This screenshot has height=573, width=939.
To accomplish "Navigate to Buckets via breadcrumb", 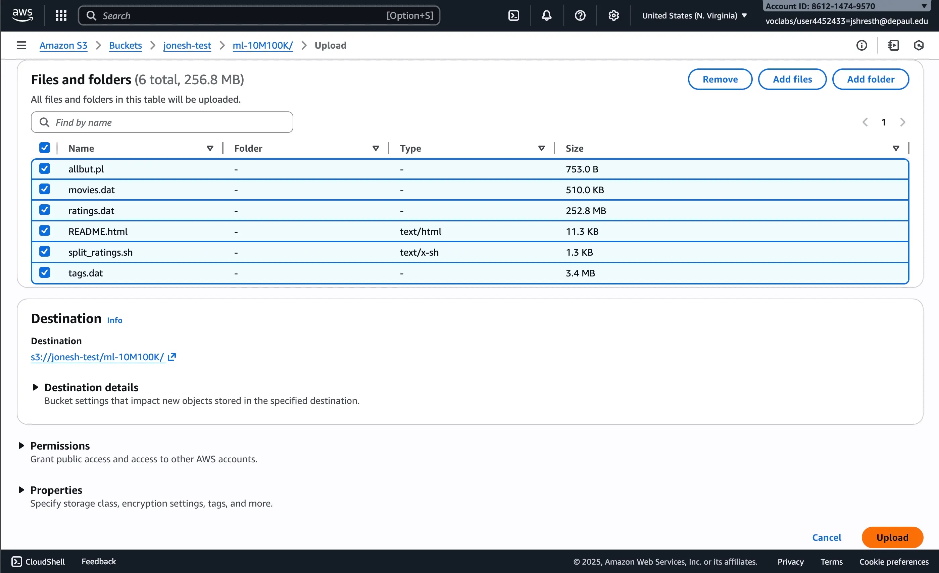I will click(125, 45).
